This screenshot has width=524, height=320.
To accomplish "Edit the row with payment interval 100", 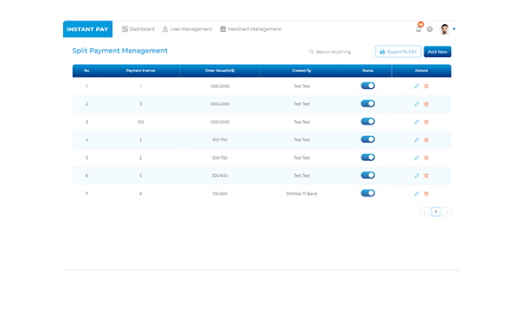I will 417,122.
